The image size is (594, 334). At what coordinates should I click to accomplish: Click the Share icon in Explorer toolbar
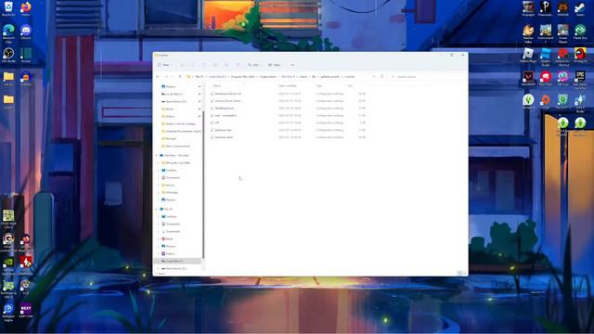tap(226, 65)
